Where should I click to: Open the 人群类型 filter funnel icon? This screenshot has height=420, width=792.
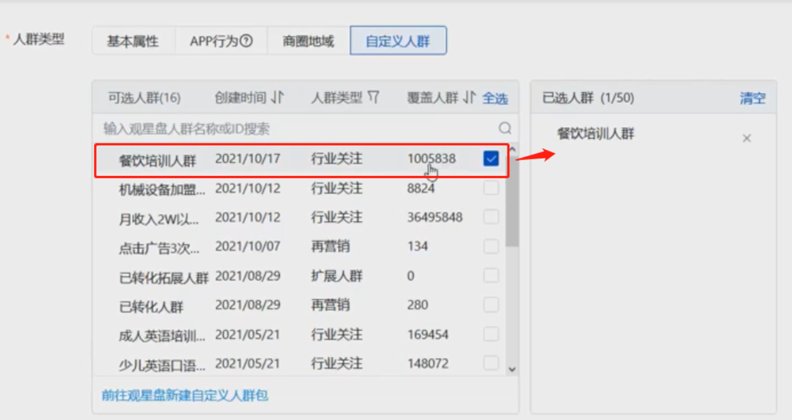coord(373,98)
